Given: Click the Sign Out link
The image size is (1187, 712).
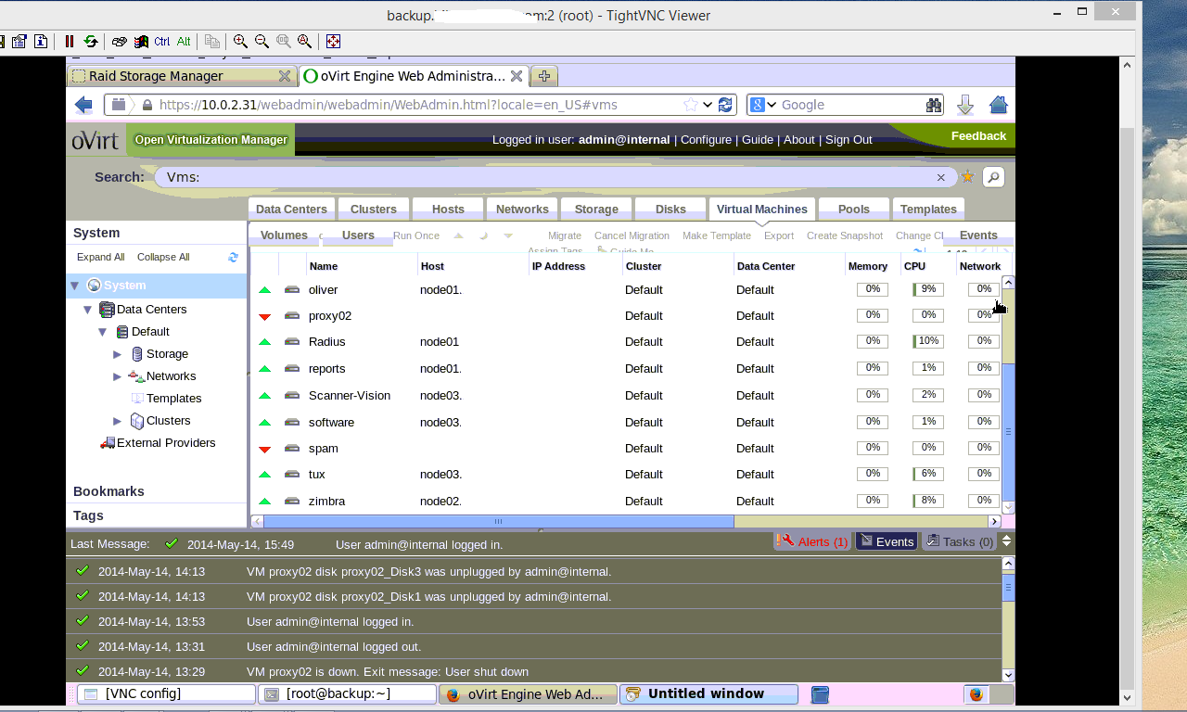Looking at the screenshot, I should click(849, 140).
